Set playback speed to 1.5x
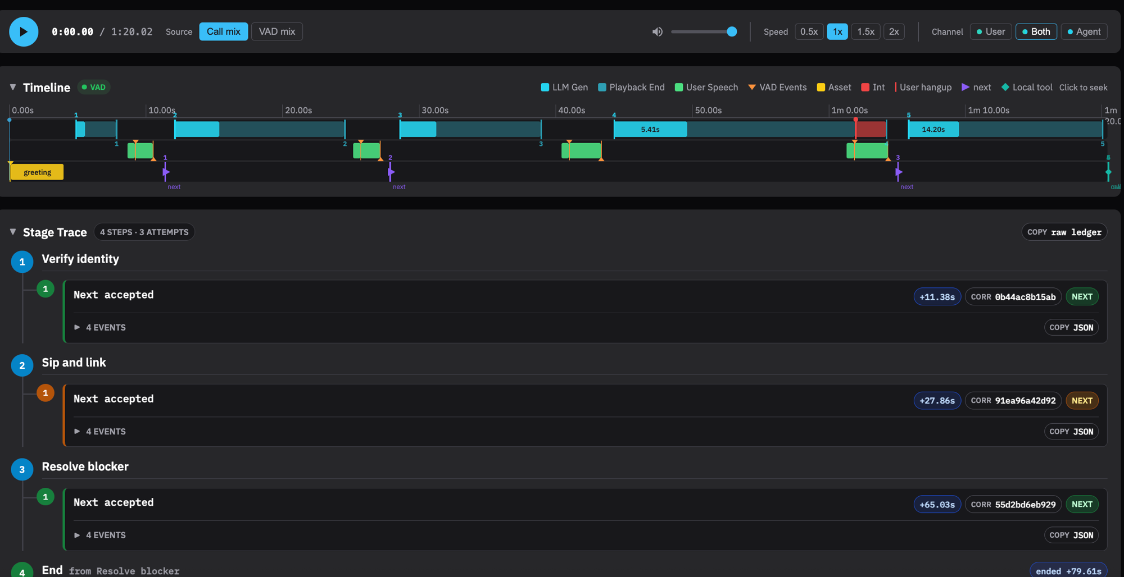1124x577 pixels. (x=865, y=31)
